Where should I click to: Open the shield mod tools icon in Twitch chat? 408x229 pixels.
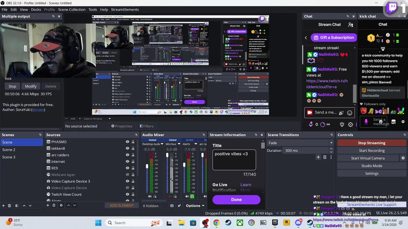tap(342, 125)
